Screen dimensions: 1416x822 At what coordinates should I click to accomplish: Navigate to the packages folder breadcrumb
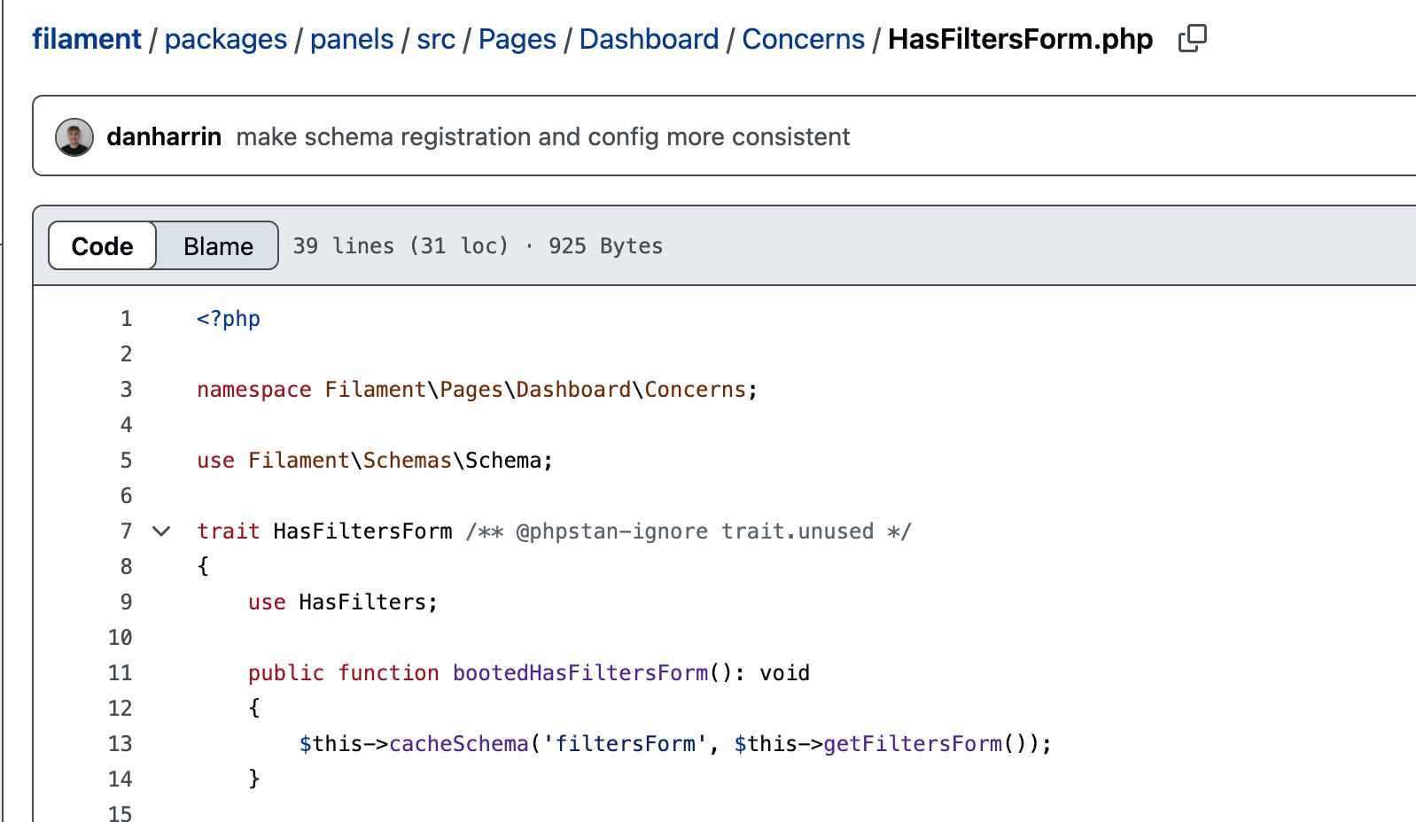pos(226,39)
